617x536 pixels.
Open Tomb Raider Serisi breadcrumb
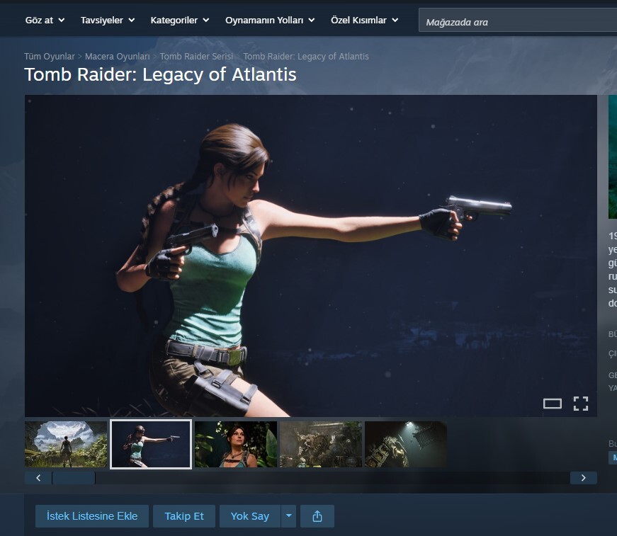click(196, 57)
